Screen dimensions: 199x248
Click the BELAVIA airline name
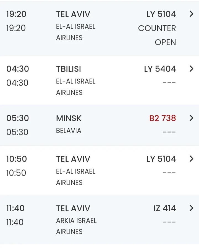(x=69, y=131)
